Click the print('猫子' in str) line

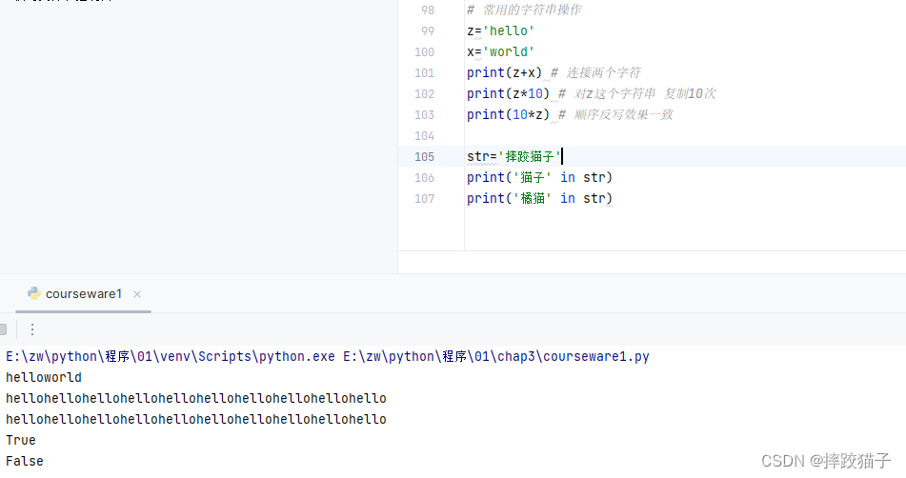[539, 177]
